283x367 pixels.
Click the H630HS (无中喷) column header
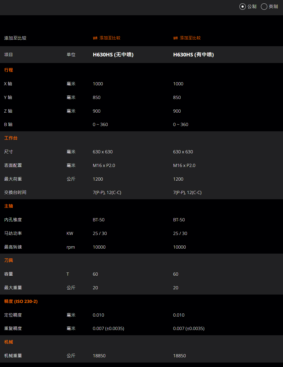click(x=113, y=55)
